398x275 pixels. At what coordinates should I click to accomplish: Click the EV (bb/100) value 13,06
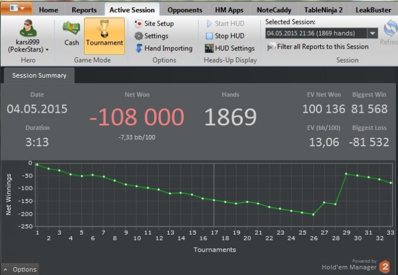coord(324,142)
